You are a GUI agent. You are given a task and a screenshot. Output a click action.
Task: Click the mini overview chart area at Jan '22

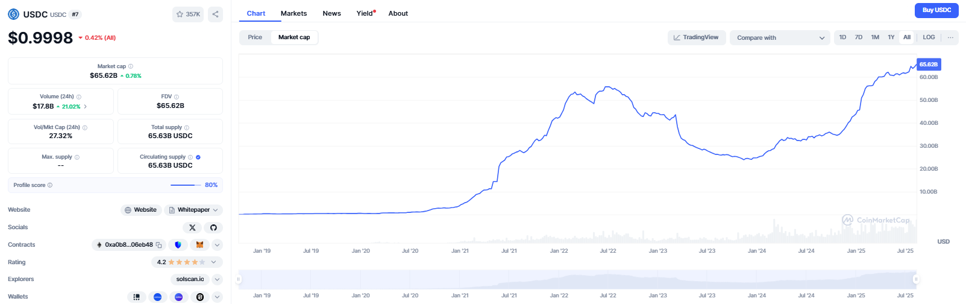point(559,280)
